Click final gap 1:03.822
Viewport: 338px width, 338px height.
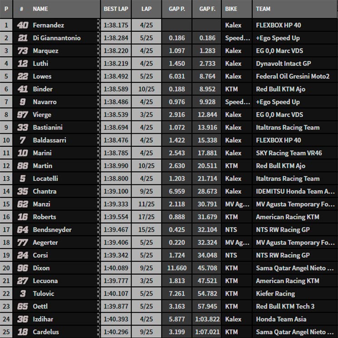point(207,319)
